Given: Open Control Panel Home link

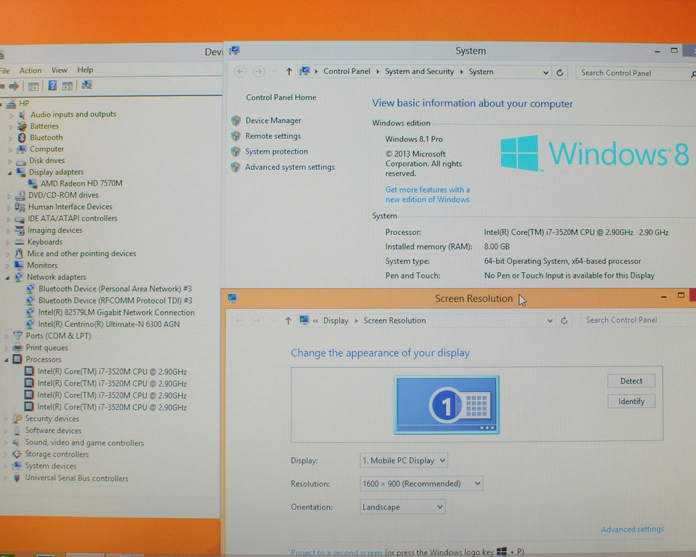Looking at the screenshot, I should [281, 97].
